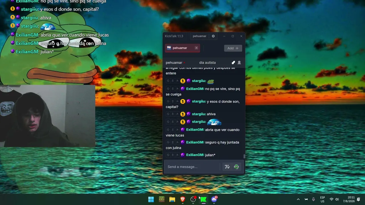This screenshot has width=365, height=205.
Task: Click the chat scrollbar thumb
Action: pyautogui.click(x=244, y=156)
